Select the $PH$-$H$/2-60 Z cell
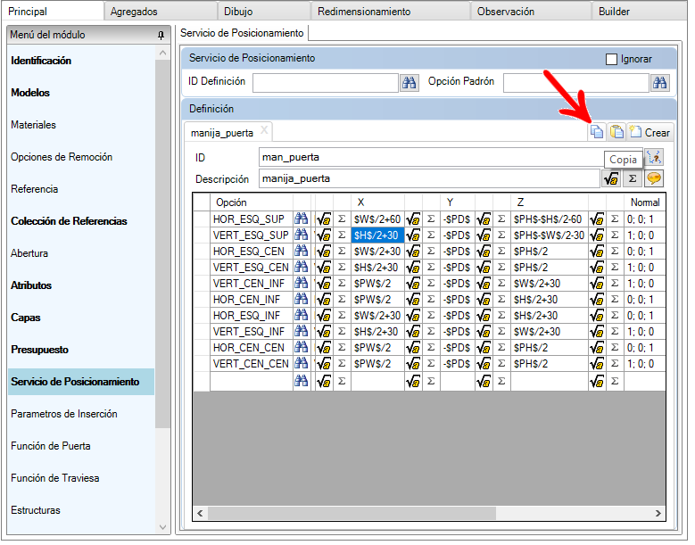 click(550, 219)
